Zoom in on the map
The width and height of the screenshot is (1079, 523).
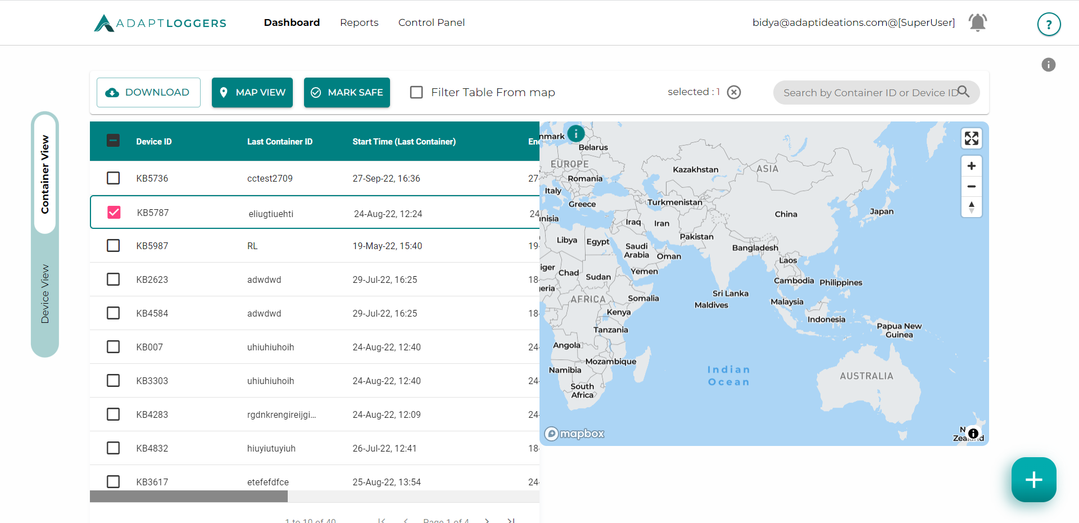972,166
